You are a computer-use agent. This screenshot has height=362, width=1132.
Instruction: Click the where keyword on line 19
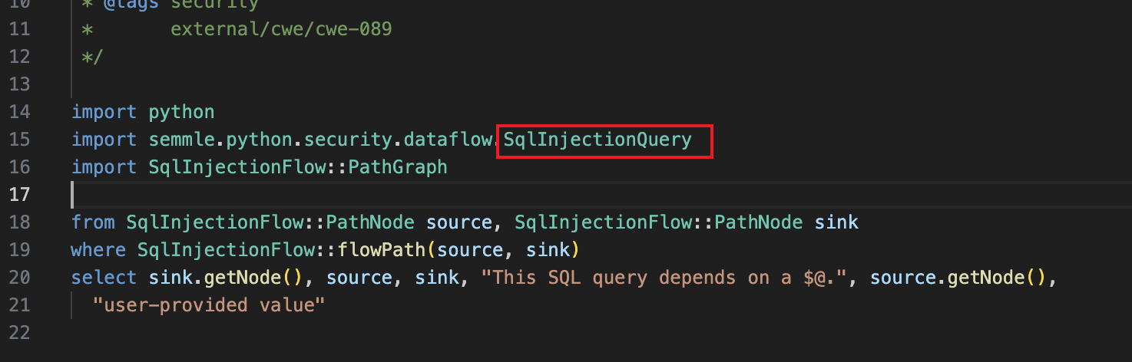98,249
